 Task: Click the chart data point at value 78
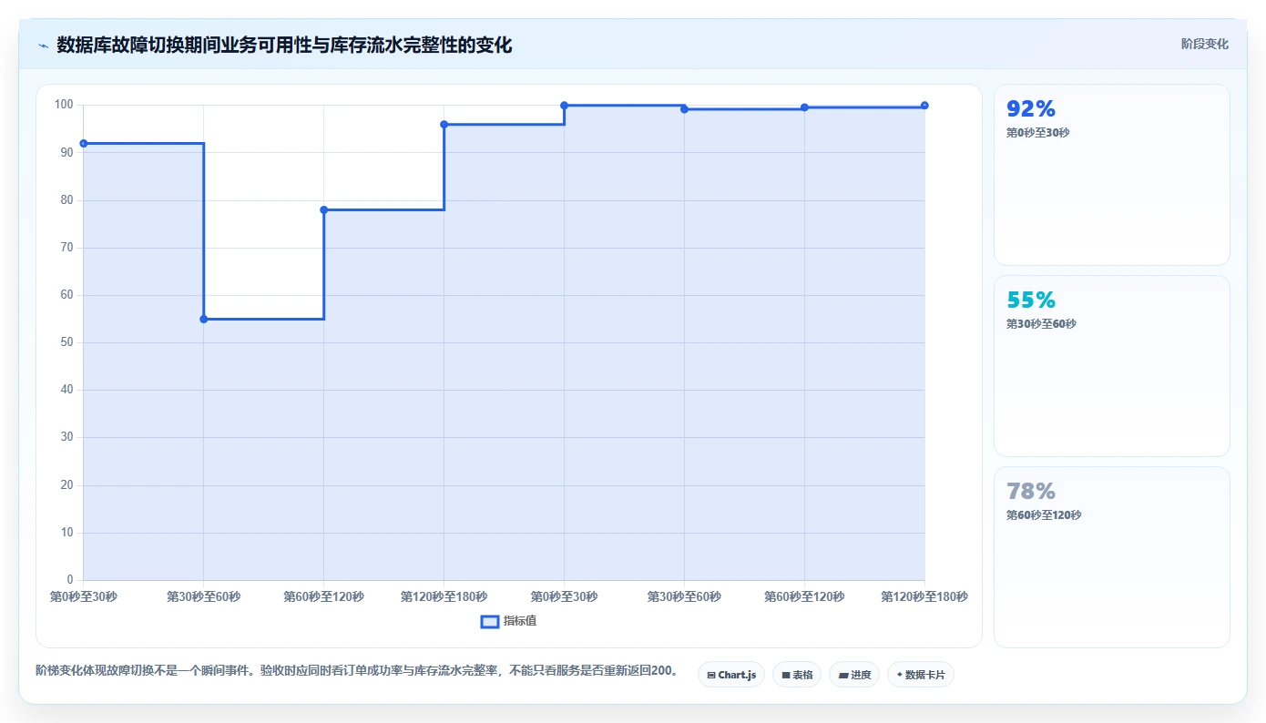tap(324, 209)
